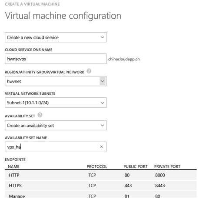Screen dimensions: 199x206
Task: Open the help icon beside Availability Set
Action: (x=40, y=115)
